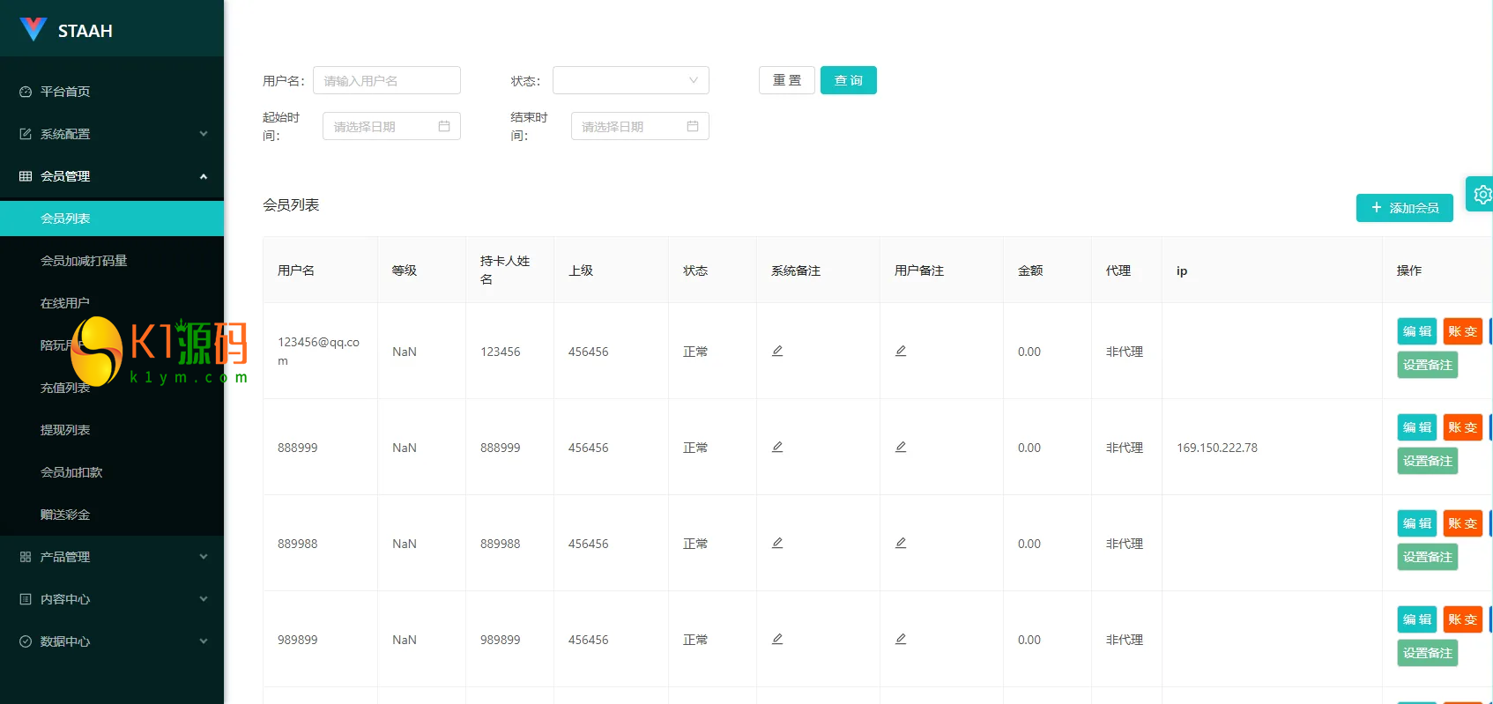Viewport: 1493px width, 704px height.
Task: Click the 内容中心 document icon
Action: (26, 599)
